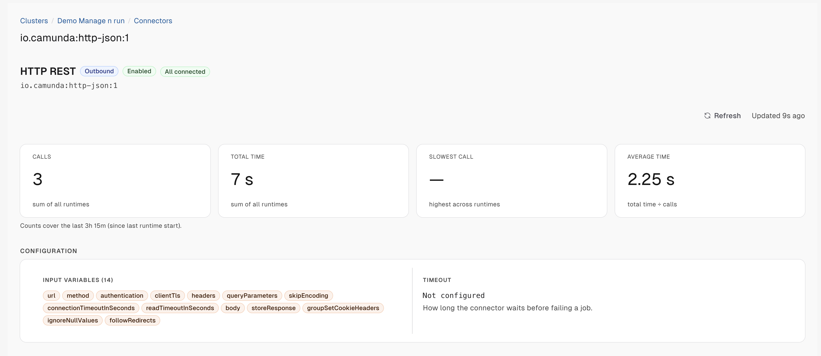This screenshot has height=356, width=821.
Task: Open the Connectors breadcrumb link
Action: (153, 21)
